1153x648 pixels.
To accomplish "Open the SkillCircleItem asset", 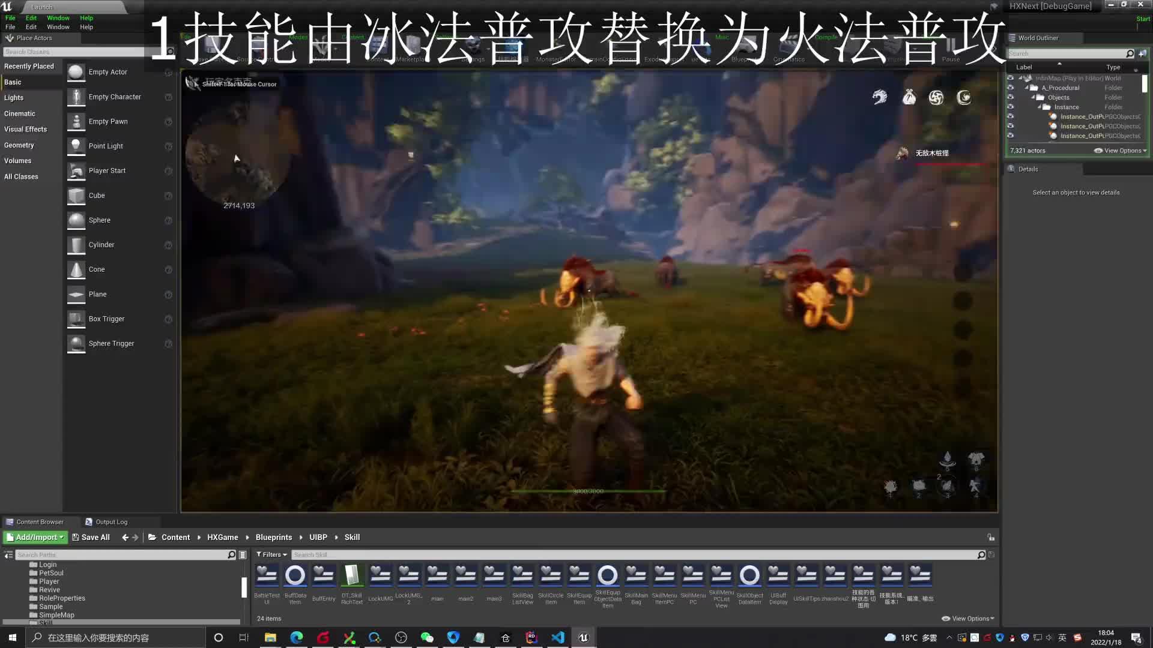I will 551,584.
